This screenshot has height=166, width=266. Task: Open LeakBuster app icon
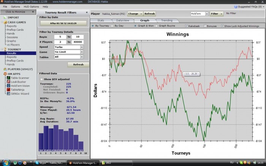point(8,82)
